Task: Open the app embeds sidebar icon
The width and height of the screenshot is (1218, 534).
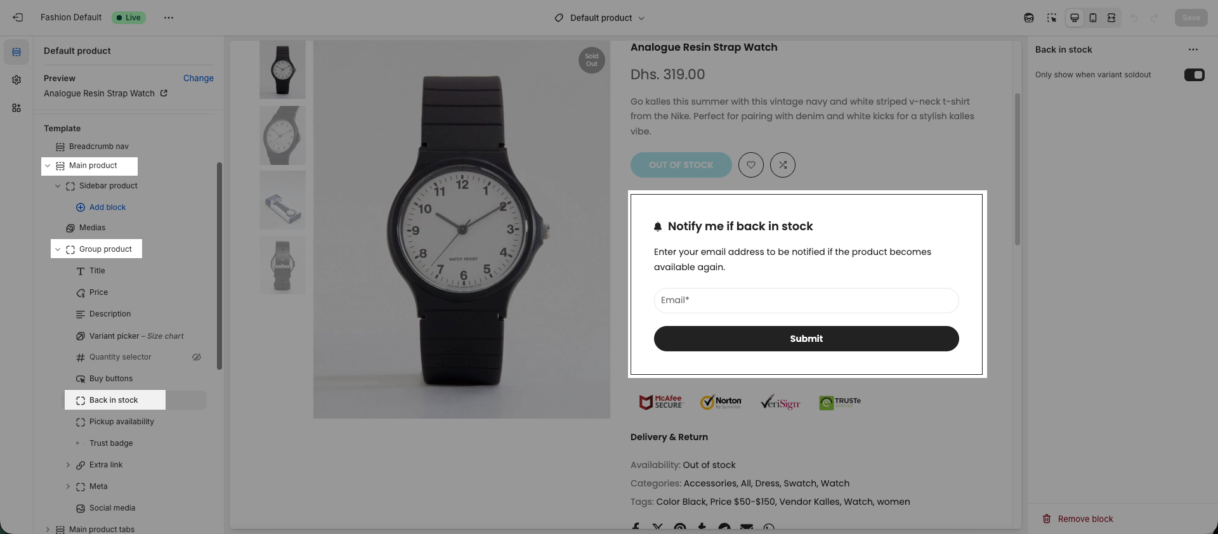Action: (x=16, y=108)
